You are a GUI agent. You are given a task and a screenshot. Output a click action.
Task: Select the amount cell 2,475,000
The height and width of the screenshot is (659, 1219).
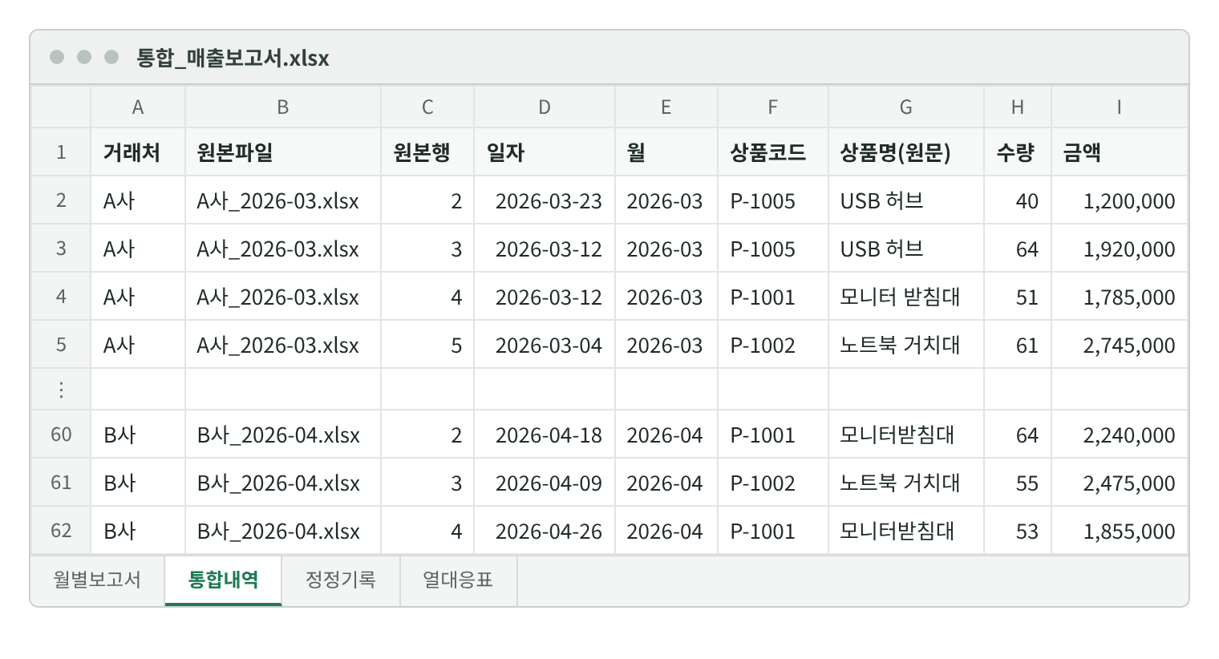click(x=1120, y=483)
